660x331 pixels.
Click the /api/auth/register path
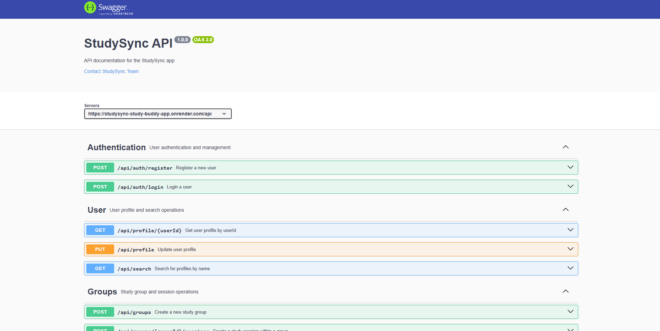point(145,168)
